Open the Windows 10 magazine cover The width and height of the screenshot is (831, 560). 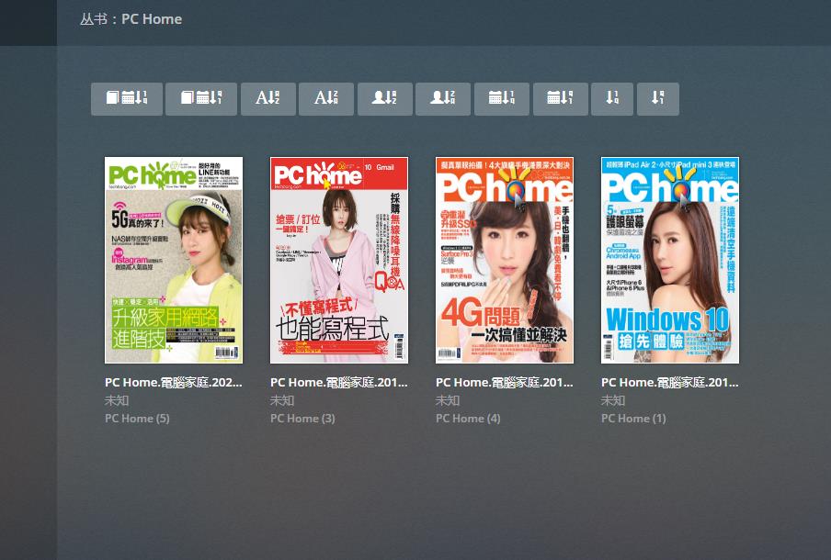click(x=670, y=260)
